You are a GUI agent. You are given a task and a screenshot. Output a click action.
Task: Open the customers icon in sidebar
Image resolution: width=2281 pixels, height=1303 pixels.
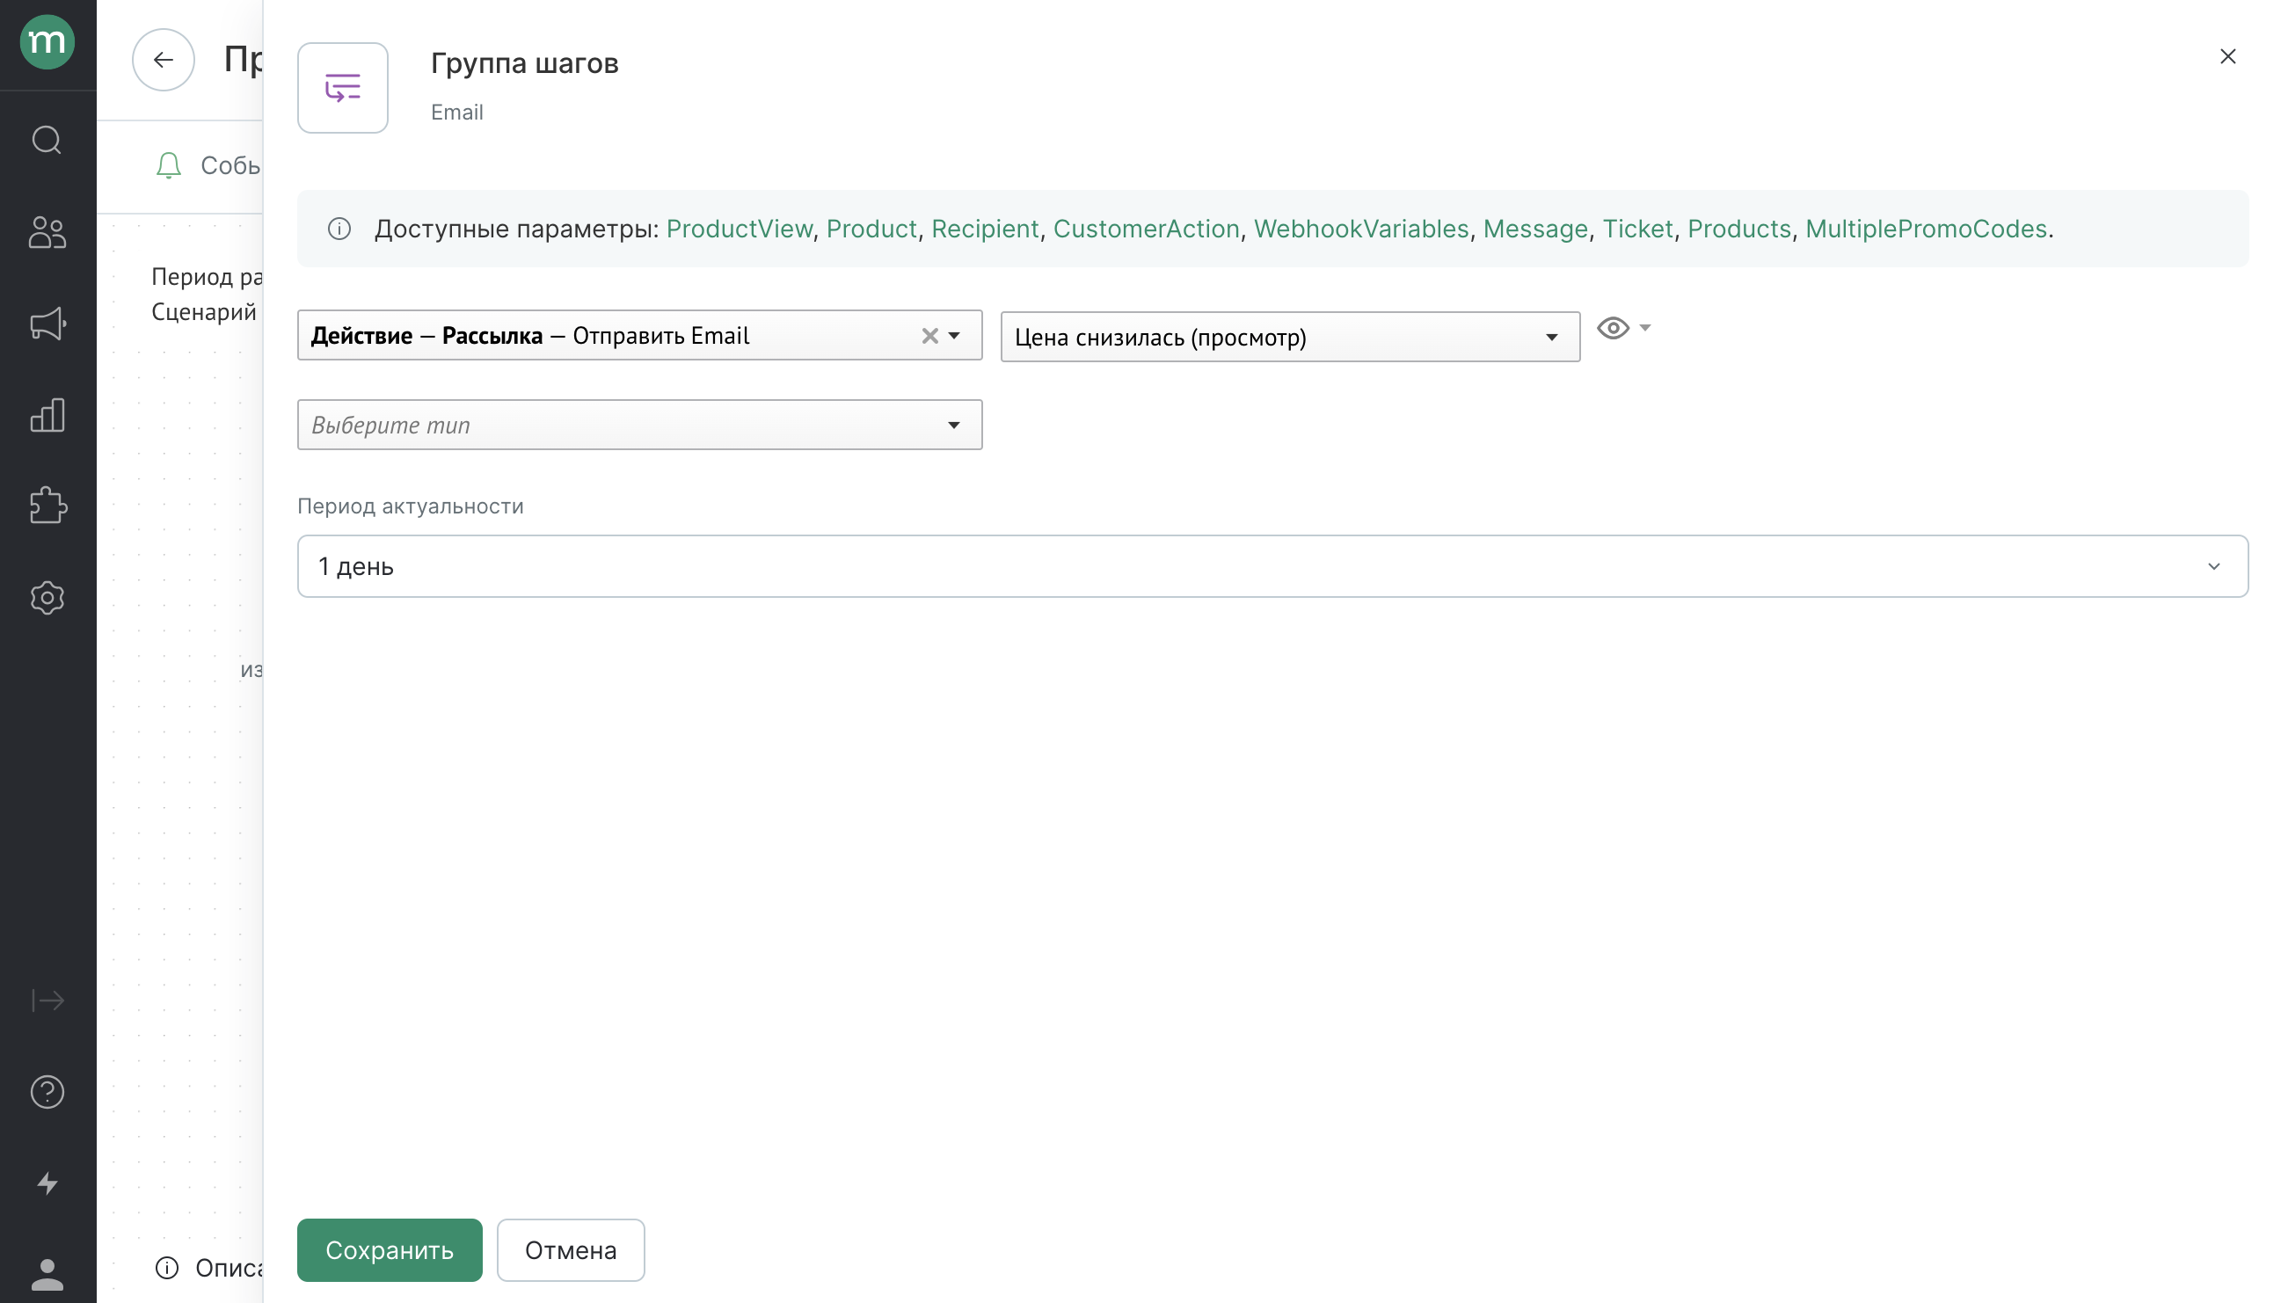[x=47, y=232]
